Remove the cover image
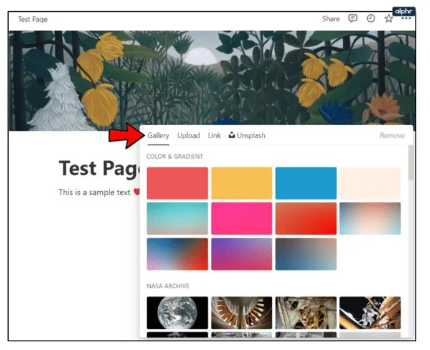The image size is (430, 350). (392, 135)
